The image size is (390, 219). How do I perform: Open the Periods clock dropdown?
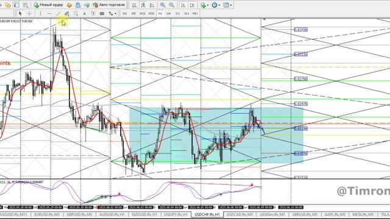(216, 5)
